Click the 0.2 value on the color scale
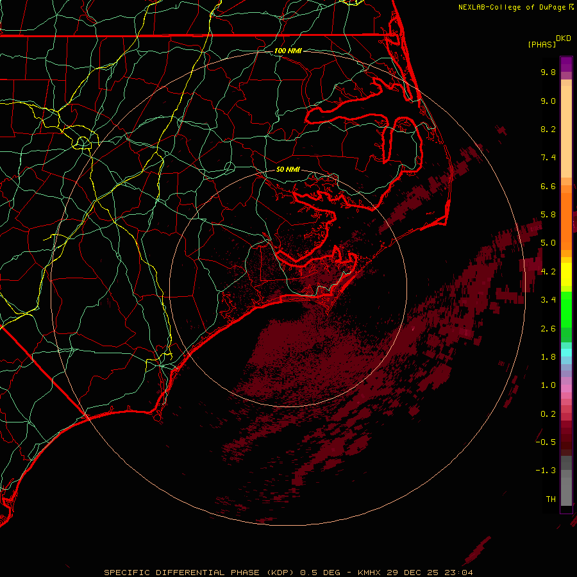577x577 pixels. pyautogui.click(x=548, y=414)
